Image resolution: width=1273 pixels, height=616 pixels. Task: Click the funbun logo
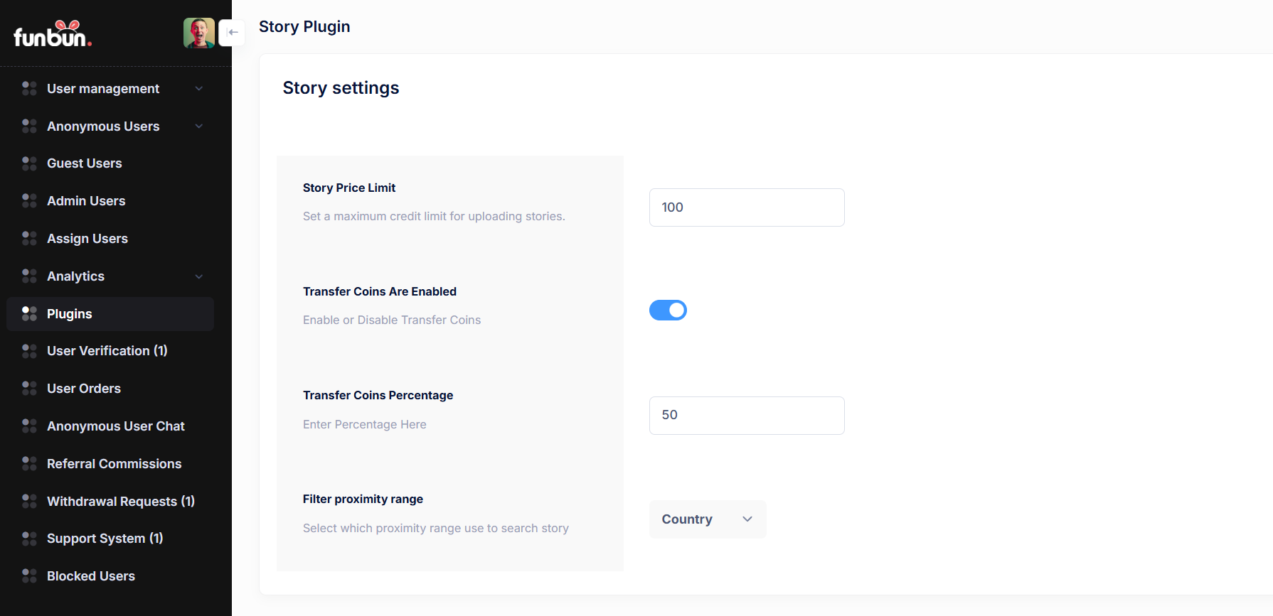53,34
